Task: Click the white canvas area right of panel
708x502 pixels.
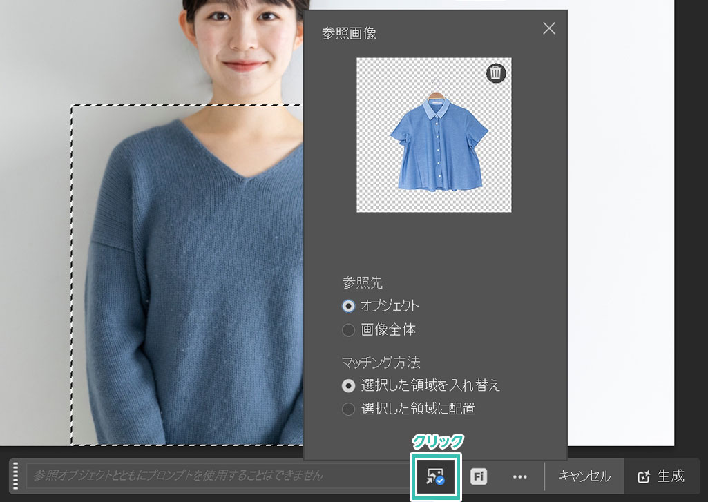Action: click(x=620, y=207)
